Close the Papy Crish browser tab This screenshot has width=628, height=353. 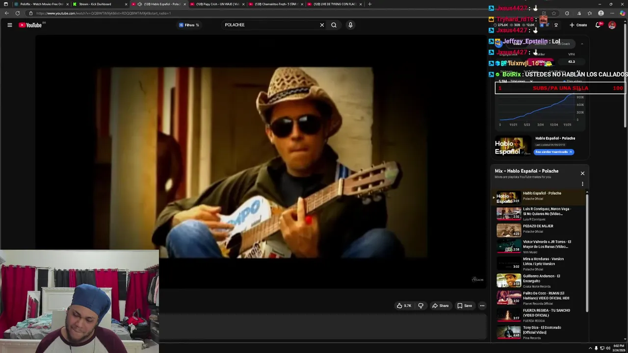[x=243, y=4]
